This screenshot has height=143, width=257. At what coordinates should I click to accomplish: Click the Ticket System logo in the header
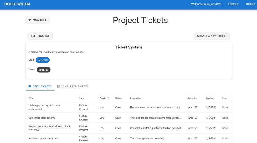[17, 4]
